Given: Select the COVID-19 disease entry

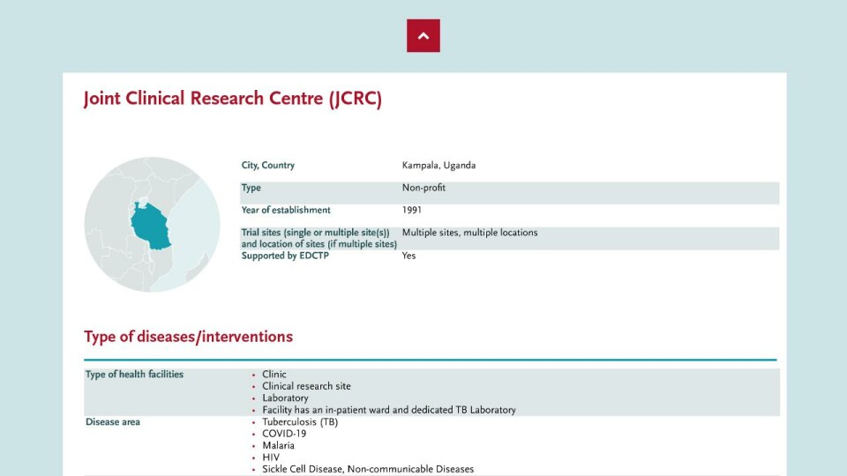Looking at the screenshot, I should 284,434.
